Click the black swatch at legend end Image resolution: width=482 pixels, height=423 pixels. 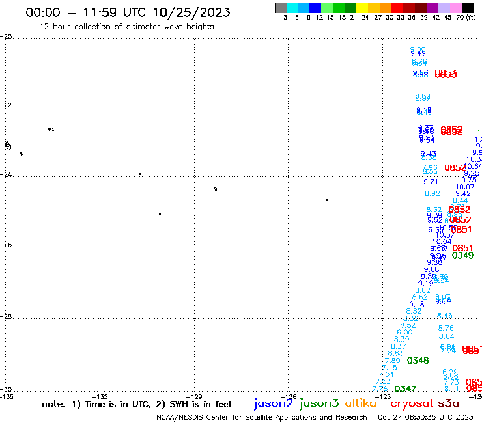coord(468,8)
